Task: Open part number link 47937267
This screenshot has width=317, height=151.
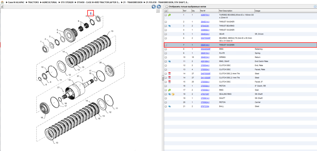Action: [x=204, y=94]
